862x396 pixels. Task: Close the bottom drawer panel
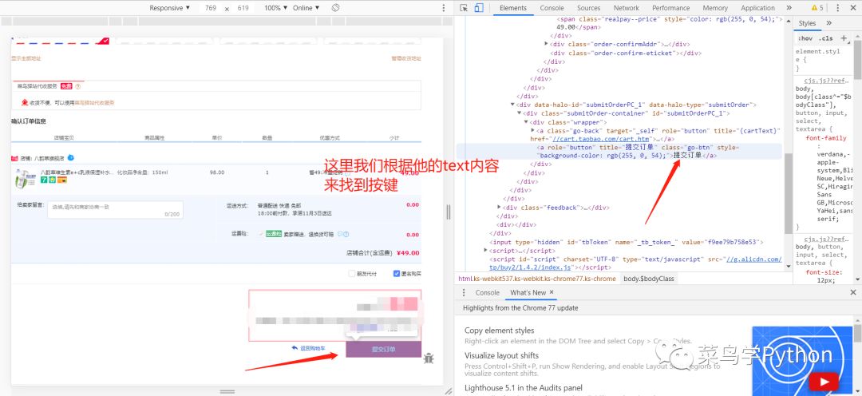(853, 292)
